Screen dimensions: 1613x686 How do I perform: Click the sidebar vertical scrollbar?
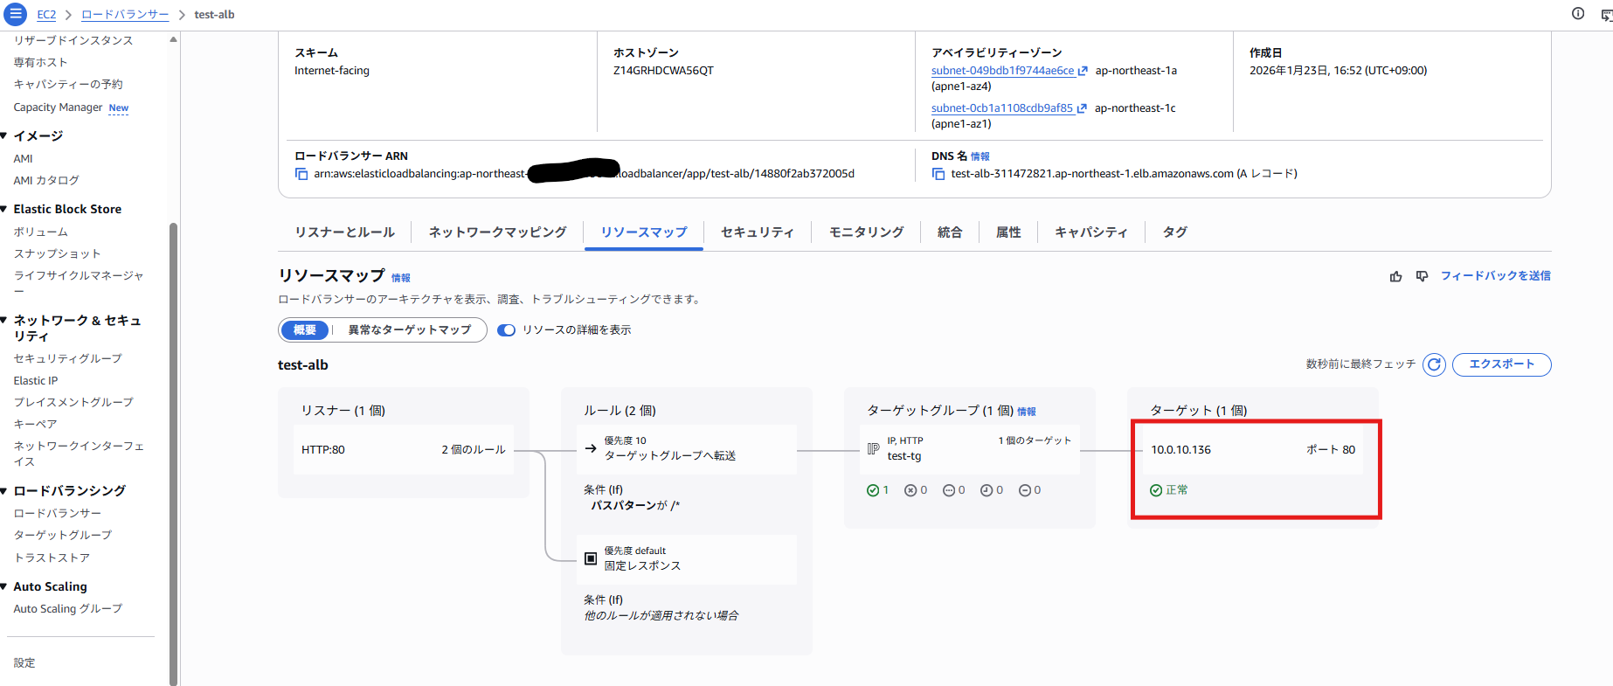tap(173, 454)
